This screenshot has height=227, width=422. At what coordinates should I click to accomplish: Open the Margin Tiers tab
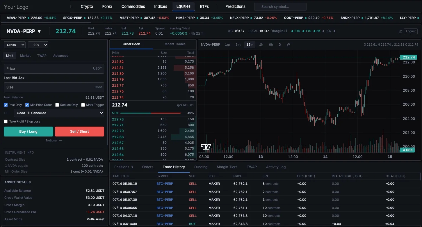tap(227, 167)
